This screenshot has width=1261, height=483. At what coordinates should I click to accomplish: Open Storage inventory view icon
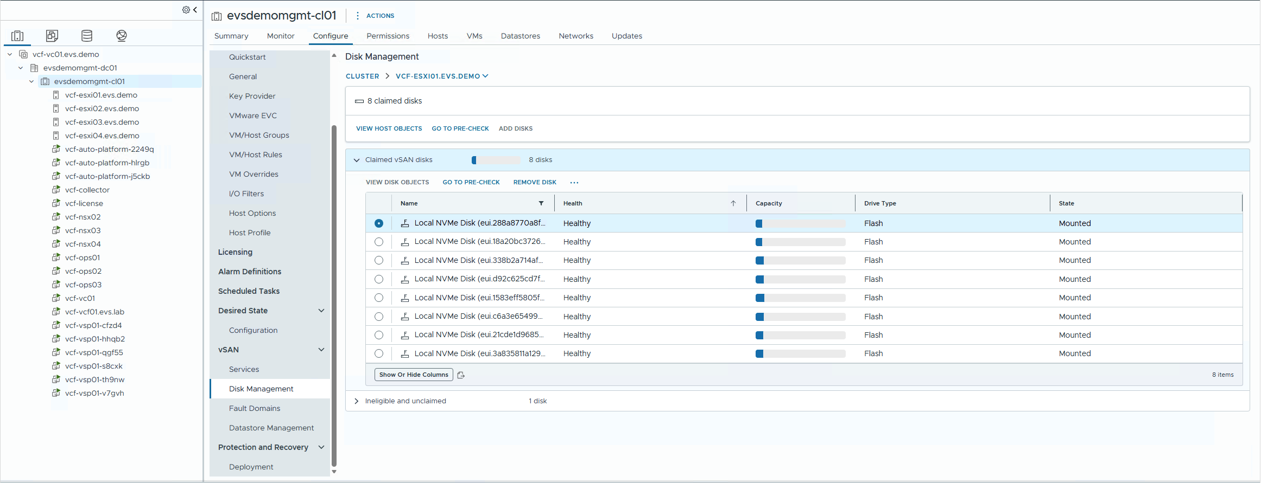[87, 36]
